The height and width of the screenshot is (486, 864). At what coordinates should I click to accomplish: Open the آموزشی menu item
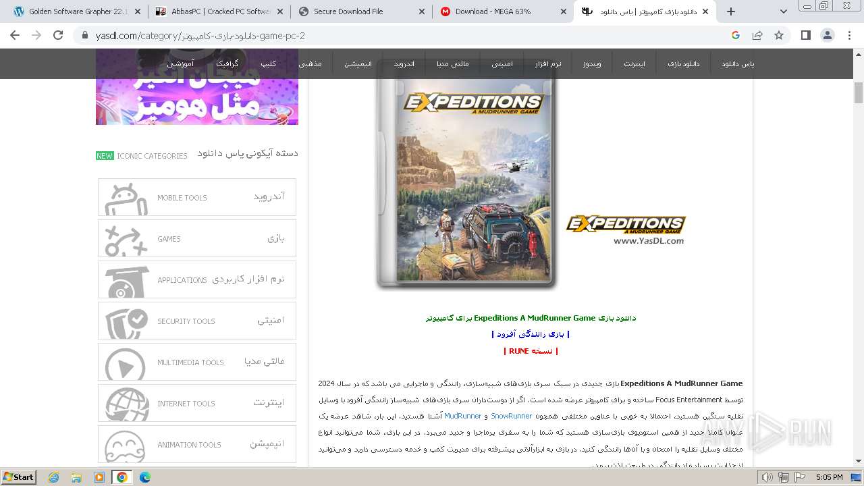[181, 63]
